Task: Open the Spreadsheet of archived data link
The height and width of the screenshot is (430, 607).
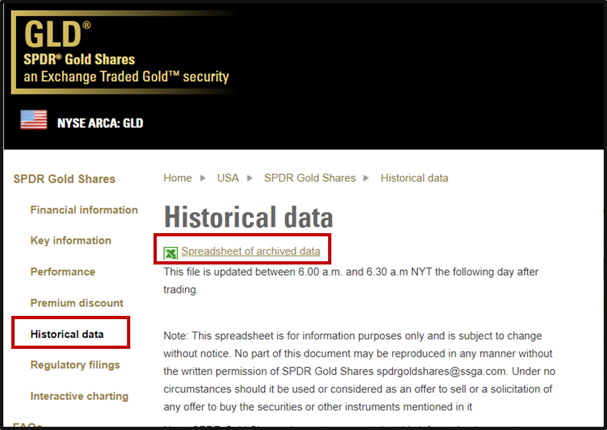Action: (x=250, y=252)
